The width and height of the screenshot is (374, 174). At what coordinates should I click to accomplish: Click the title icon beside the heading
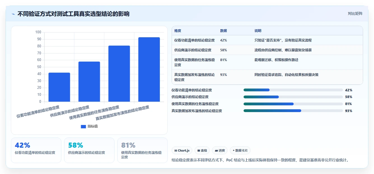click(x=13, y=14)
